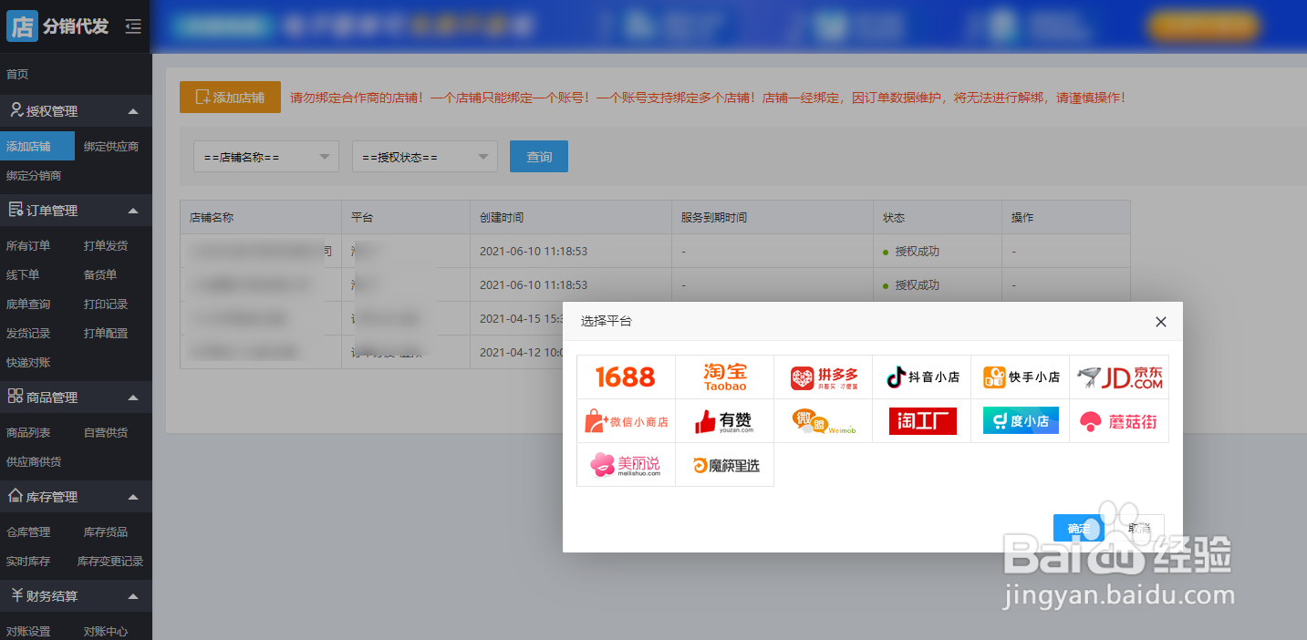Open 底单查询 in sidebar
The height and width of the screenshot is (640, 1307).
point(28,304)
